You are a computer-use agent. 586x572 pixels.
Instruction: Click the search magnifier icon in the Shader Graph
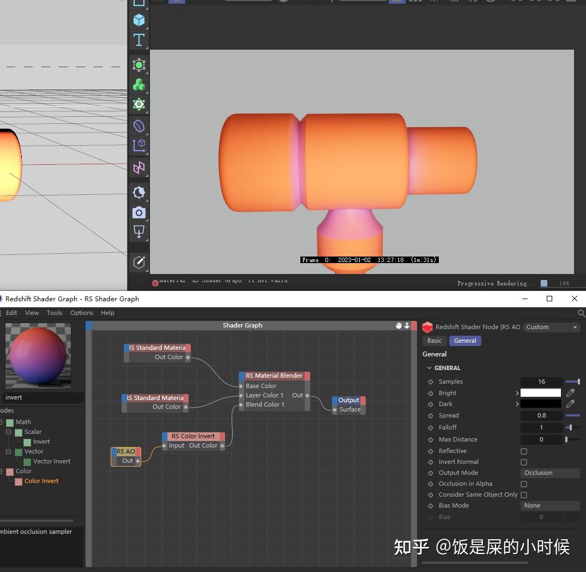click(x=581, y=313)
